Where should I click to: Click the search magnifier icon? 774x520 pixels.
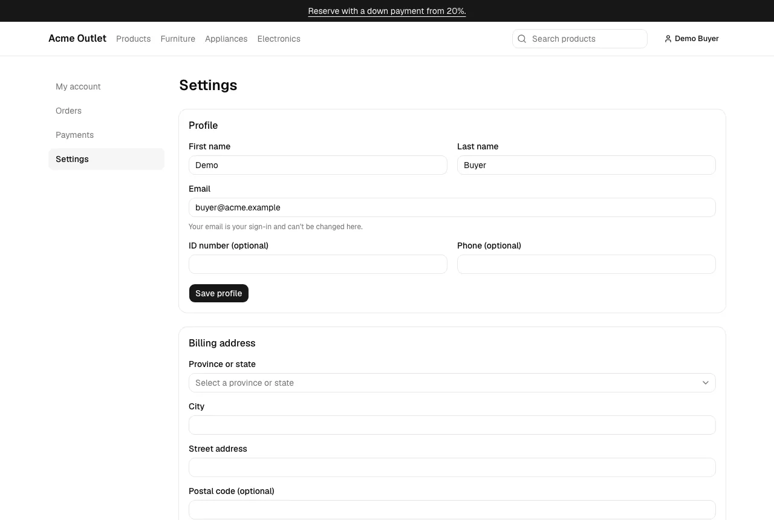coord(522,39)
